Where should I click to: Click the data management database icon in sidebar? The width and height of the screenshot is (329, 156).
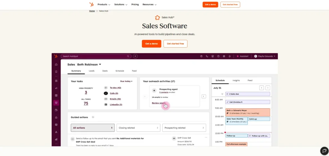point(56,125)
